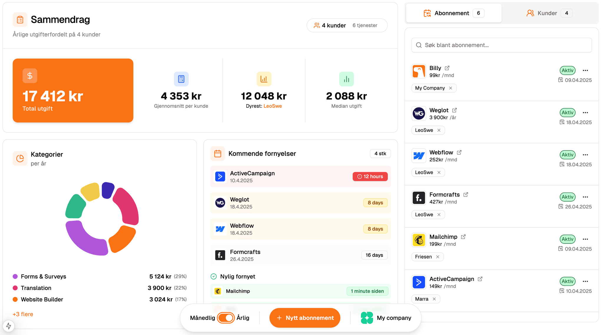
Task: Open the Weglot renewal row dated 18.4.2025
Action: click(x=301, y=203)
